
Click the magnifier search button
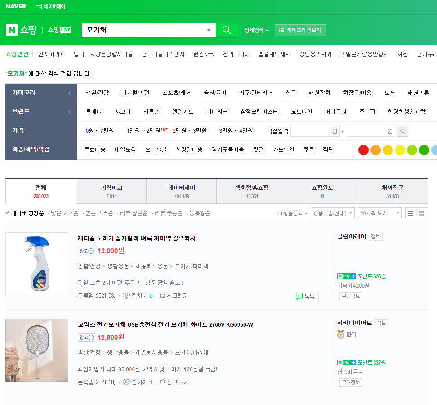point(227,30)
